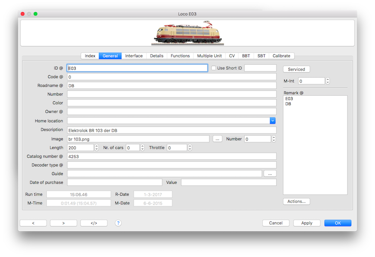This screenshot has height=257, width=375.
Task: Click the XML </> button
Action: [94, 223]
